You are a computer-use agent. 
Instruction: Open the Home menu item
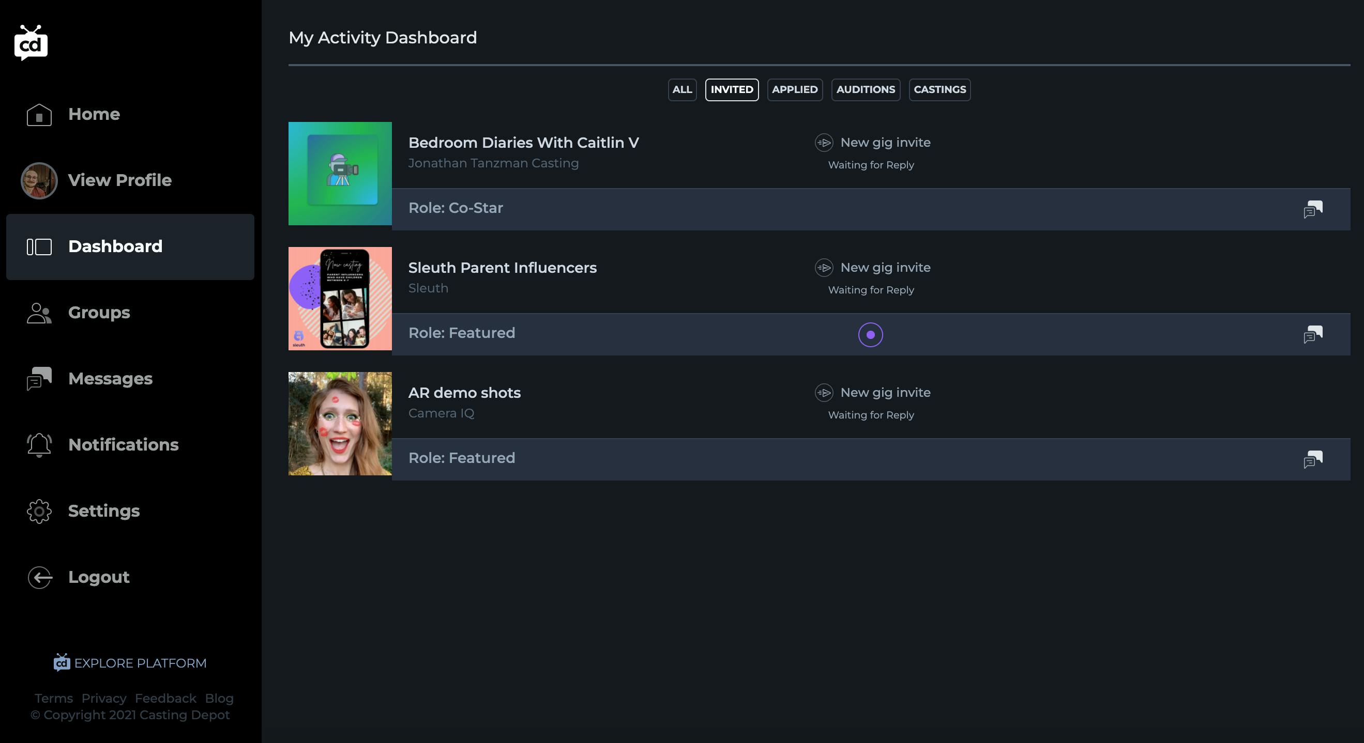(94, 114)
